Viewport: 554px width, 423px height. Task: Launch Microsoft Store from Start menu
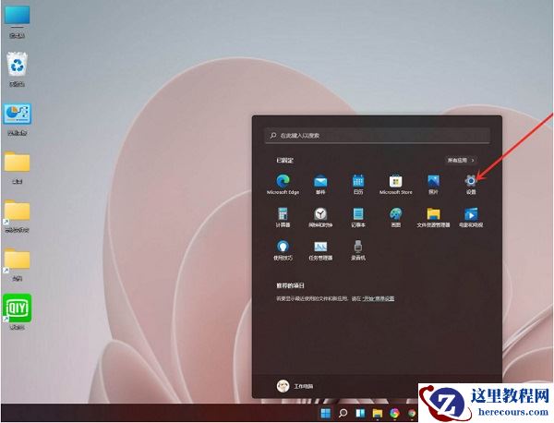point(396,184)
